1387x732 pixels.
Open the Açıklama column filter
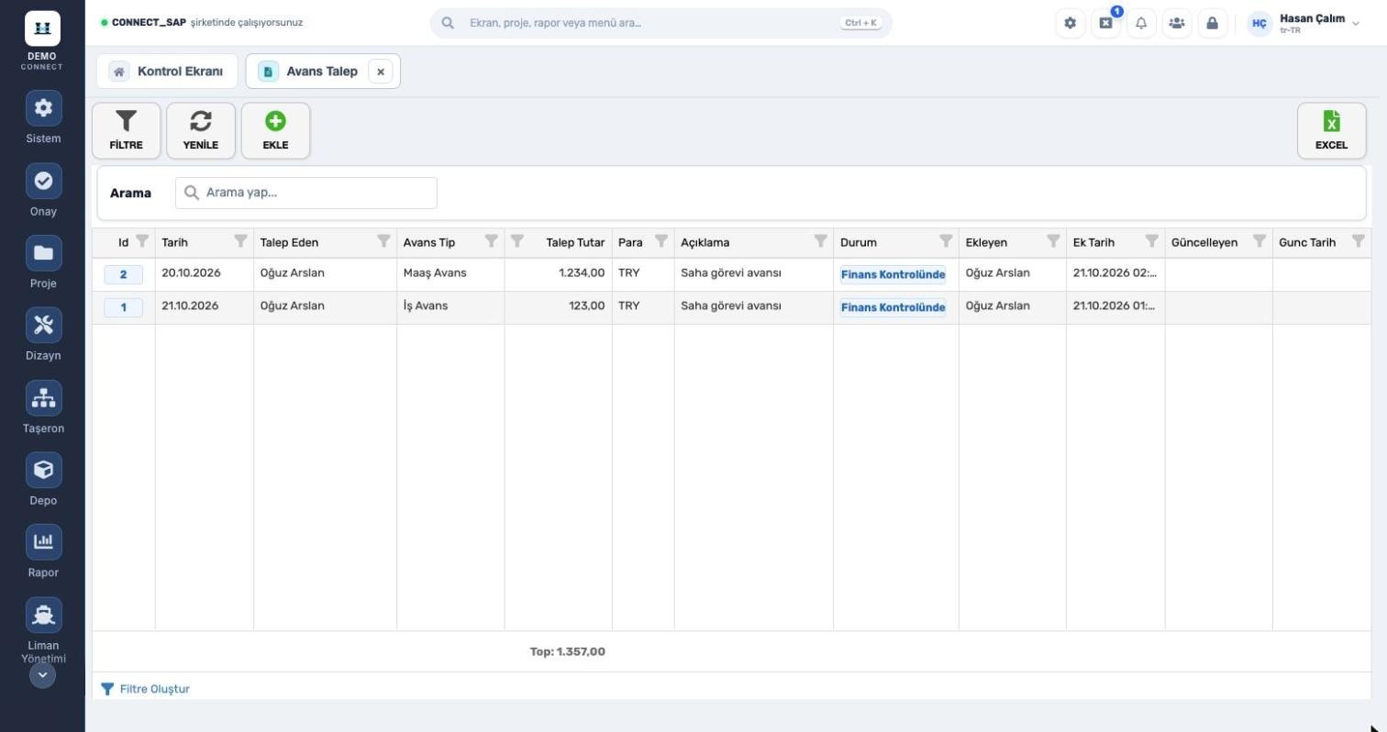tap(820, 241)
